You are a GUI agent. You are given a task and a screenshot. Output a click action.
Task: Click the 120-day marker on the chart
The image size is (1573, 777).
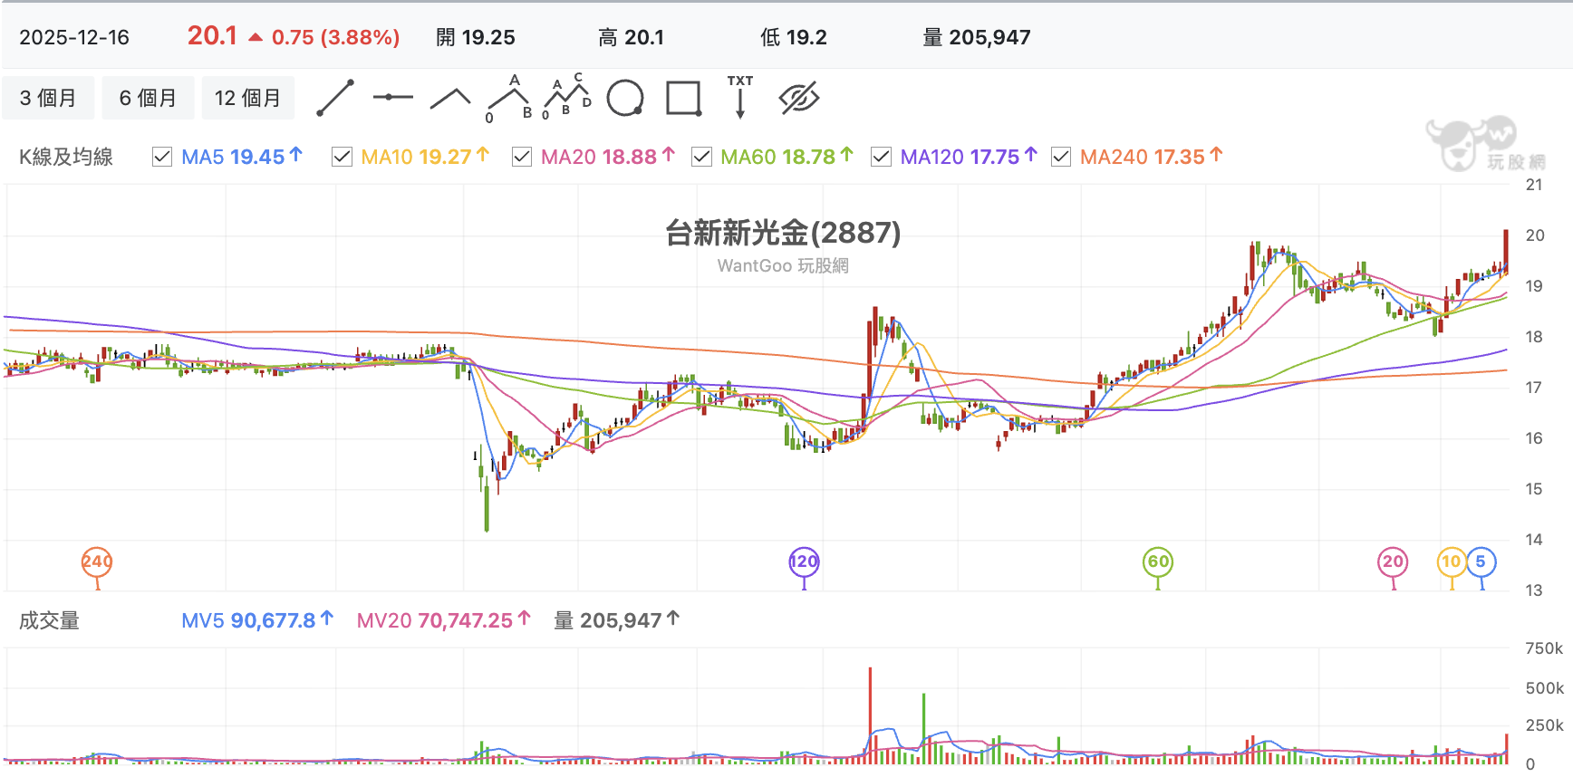[804, 561]
